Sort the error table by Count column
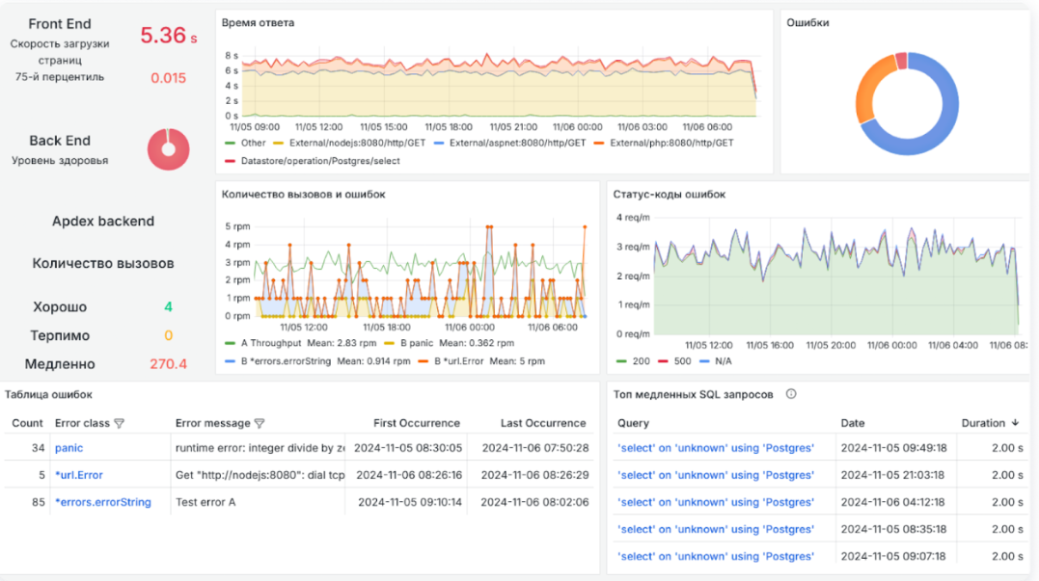The image size is (1039, 581). [x=28, y=423]
